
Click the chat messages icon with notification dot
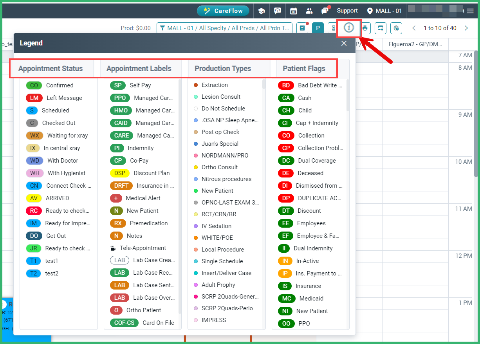click(x=325, y=11)
